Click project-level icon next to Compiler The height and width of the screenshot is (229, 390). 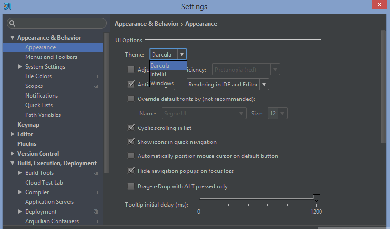pos(96,192)
